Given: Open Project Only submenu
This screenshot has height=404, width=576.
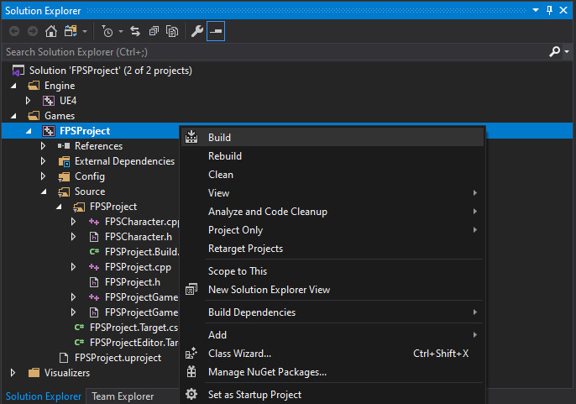Looking at the screenshot, I should pyautogui.click(x=333, y=230).
